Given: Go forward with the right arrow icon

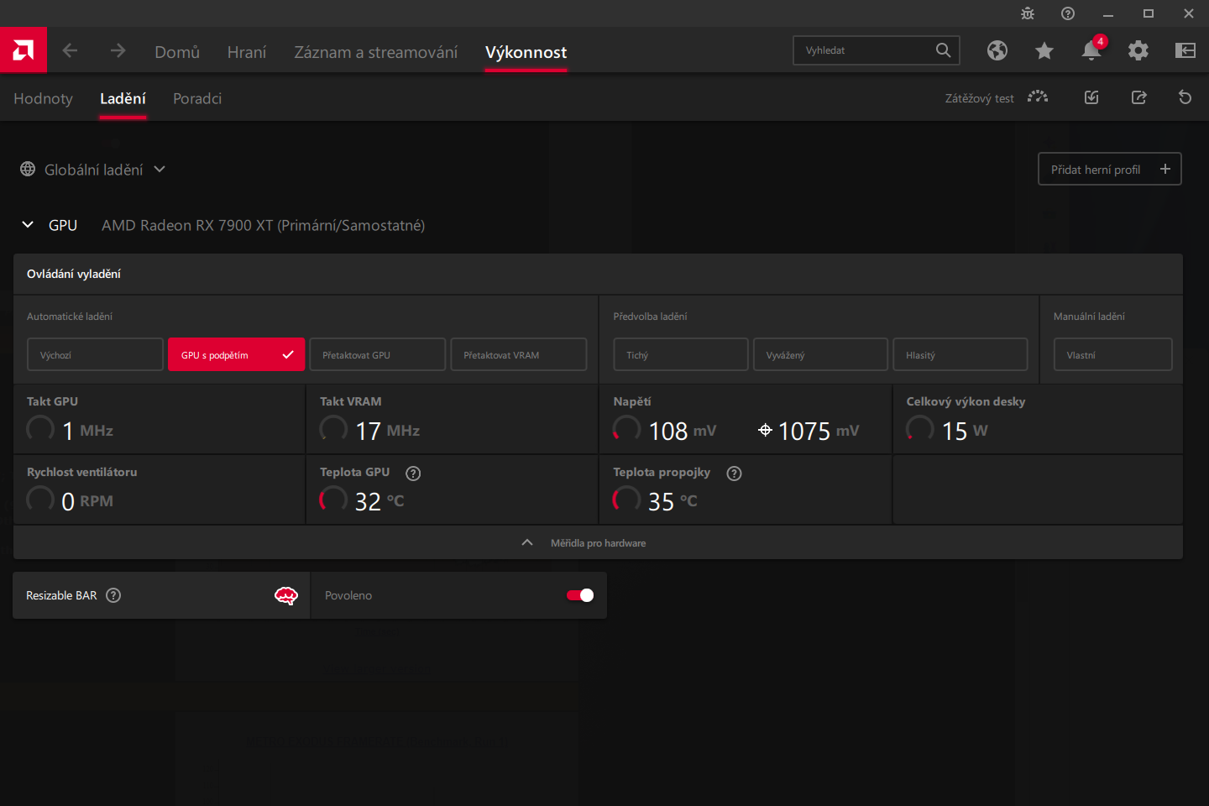Looking at the screenshot, I should click(x=118, y=51).
